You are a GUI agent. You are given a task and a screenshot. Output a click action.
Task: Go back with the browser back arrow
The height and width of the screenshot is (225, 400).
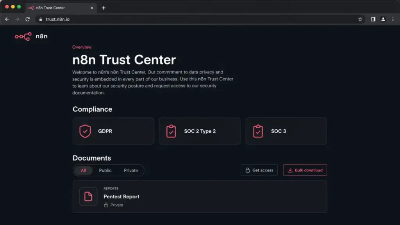pos(7,20)
